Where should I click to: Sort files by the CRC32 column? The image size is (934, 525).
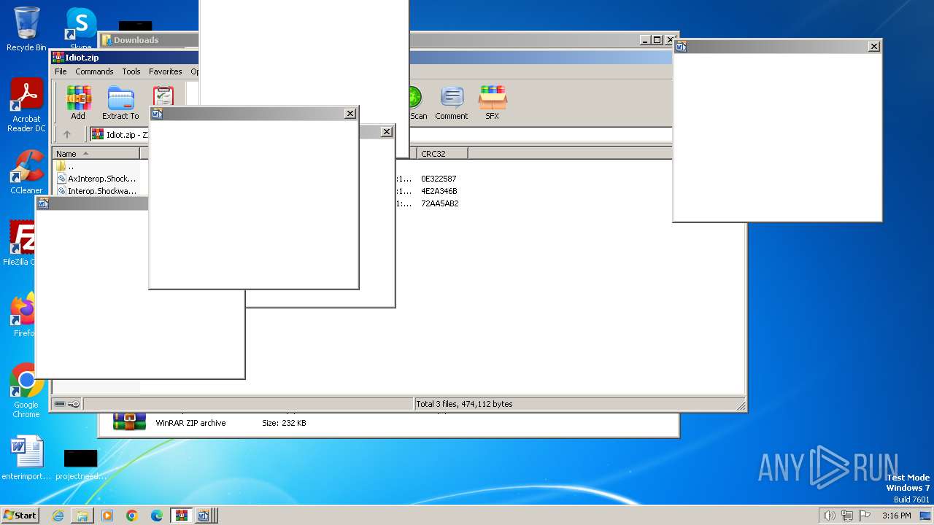point(442,154)
